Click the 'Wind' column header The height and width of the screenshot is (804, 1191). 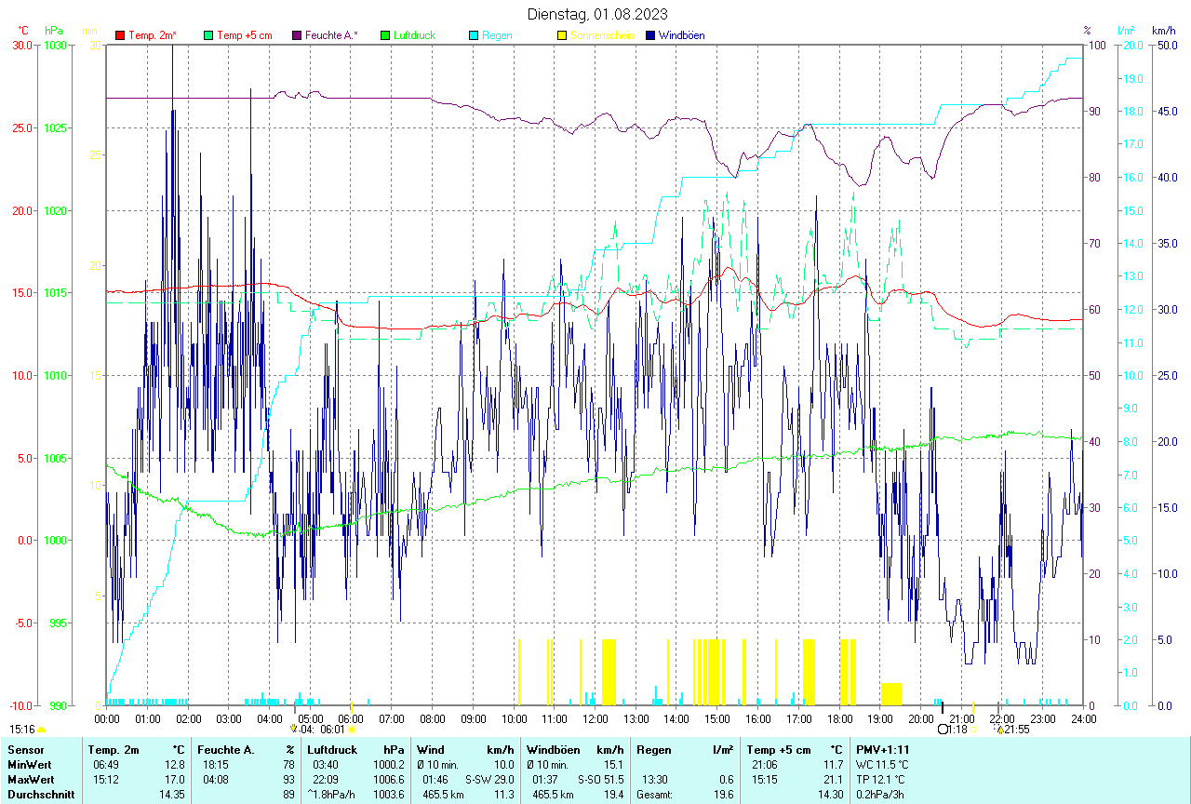pos(431,749)
